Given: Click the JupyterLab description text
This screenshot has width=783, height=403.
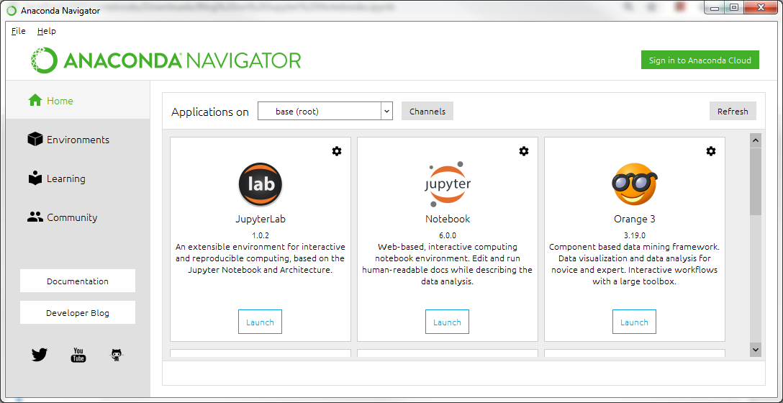Looking at the screenshot, I should coord(261,258).
